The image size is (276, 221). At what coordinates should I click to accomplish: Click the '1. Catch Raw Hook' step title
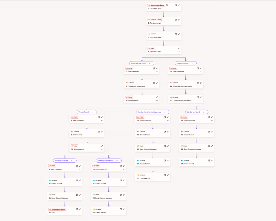pyautogui.click(x=155, y=8)
